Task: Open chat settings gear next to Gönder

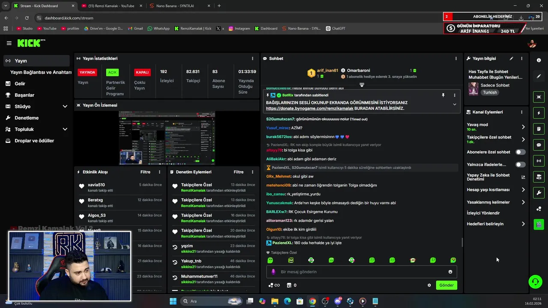Action: (x=429, y=285)
